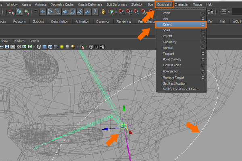Toggle textured display checker sphere icon

56,47
